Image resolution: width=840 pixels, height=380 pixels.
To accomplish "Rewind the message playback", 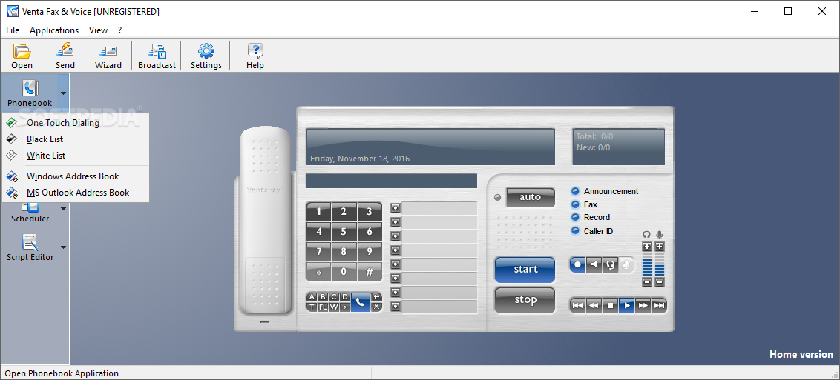I will click(x=594, y=305).
